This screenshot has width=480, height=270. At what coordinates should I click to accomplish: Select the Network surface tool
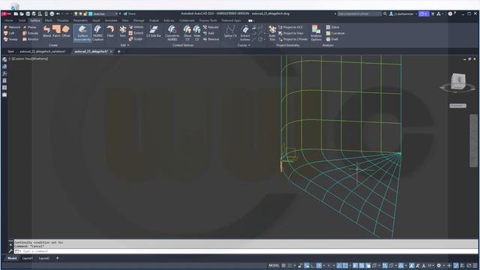click(x=12, y=27)
